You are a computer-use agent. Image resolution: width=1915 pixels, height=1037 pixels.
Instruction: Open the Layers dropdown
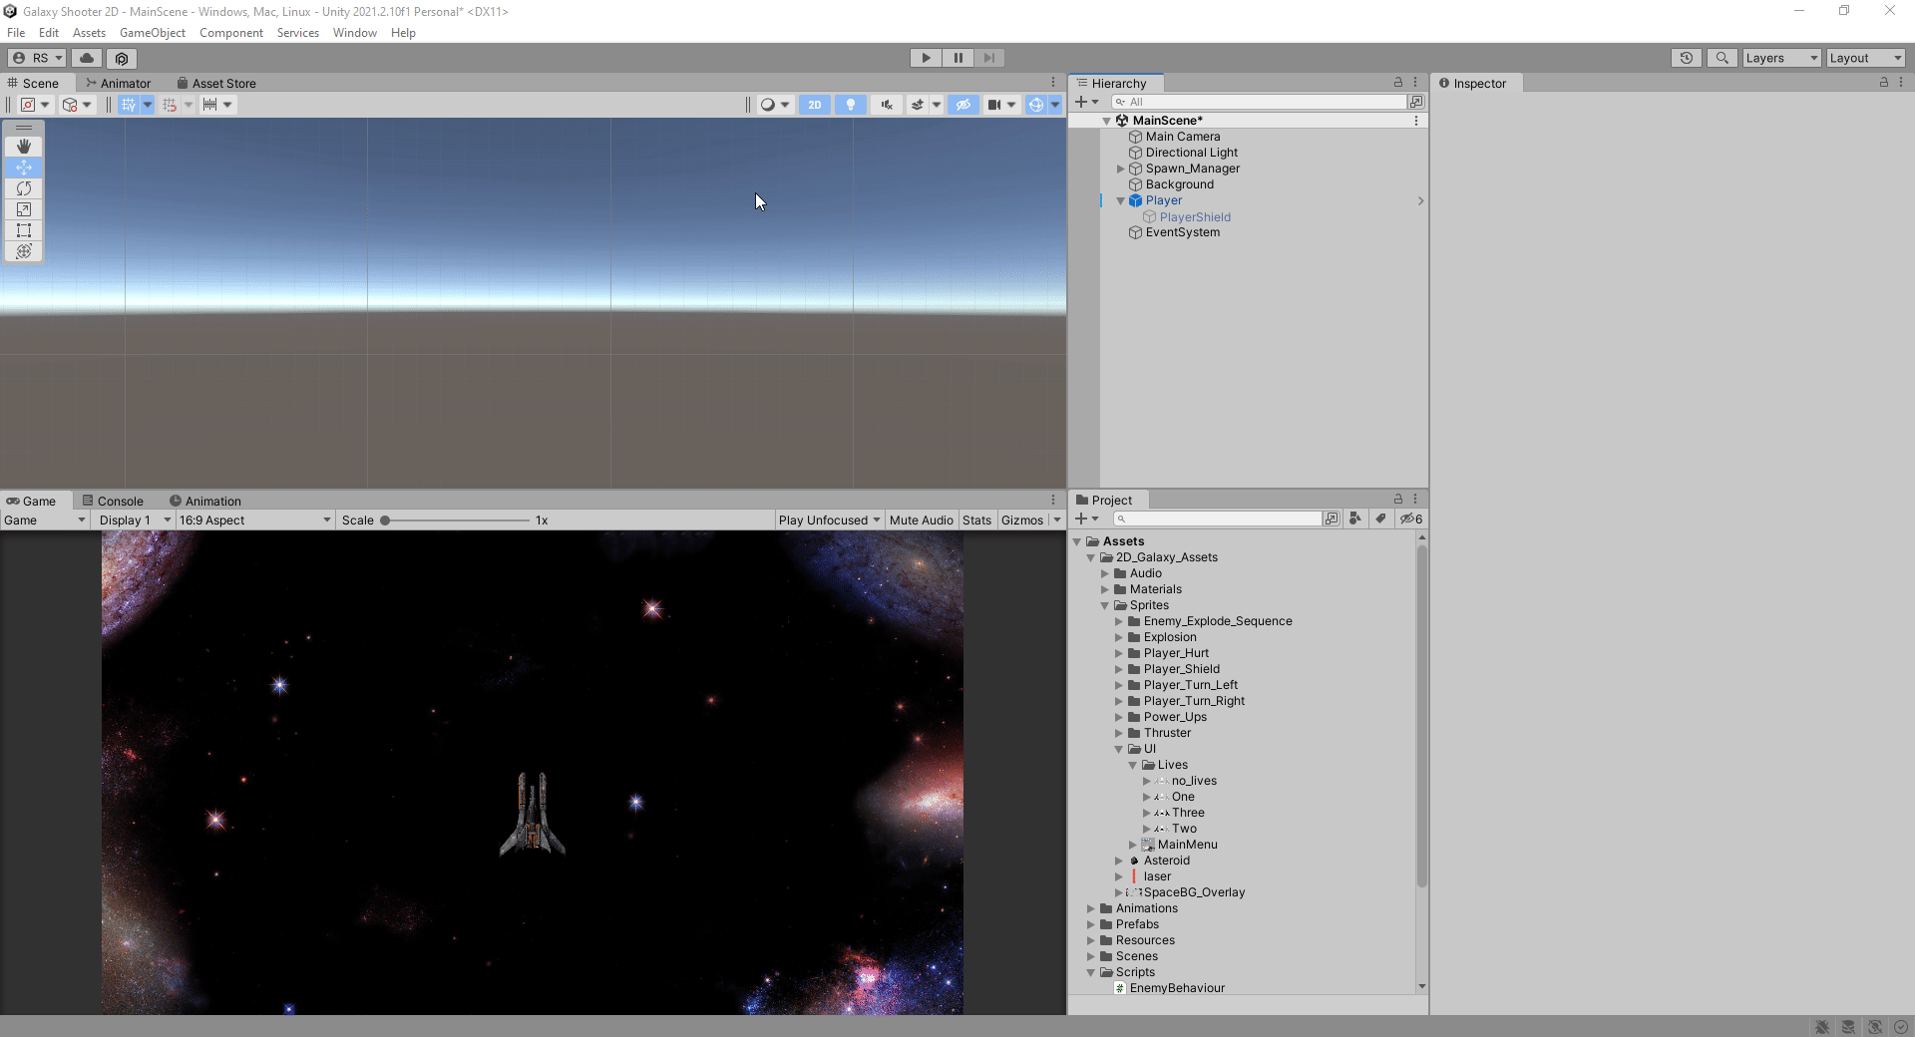pos(1779,57)
